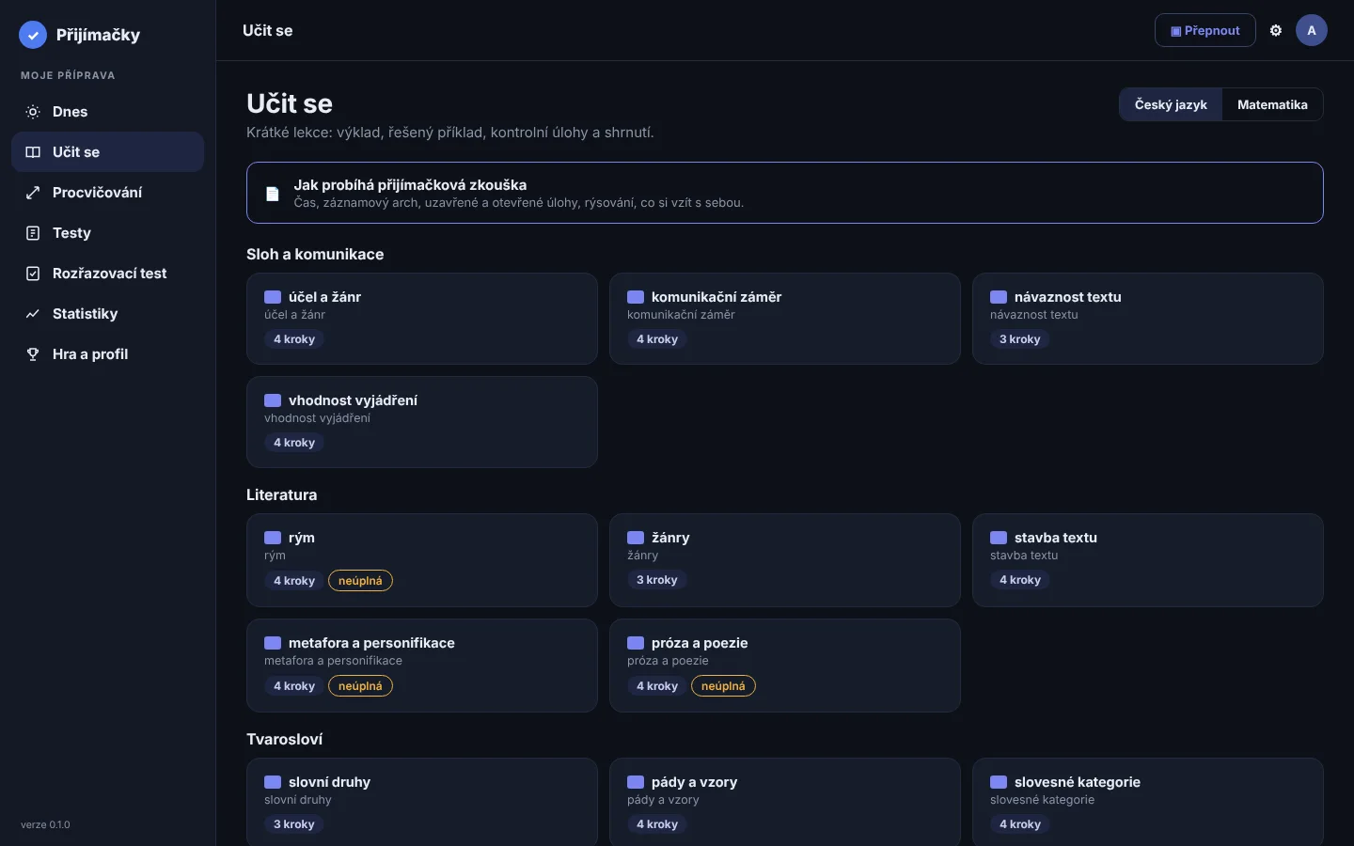Click the Tvarosloví section heading
Screen dimensions: 1354x846
tap(285, 740)
